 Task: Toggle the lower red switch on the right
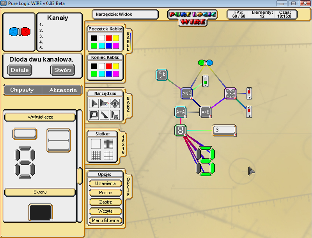[249, 112]
